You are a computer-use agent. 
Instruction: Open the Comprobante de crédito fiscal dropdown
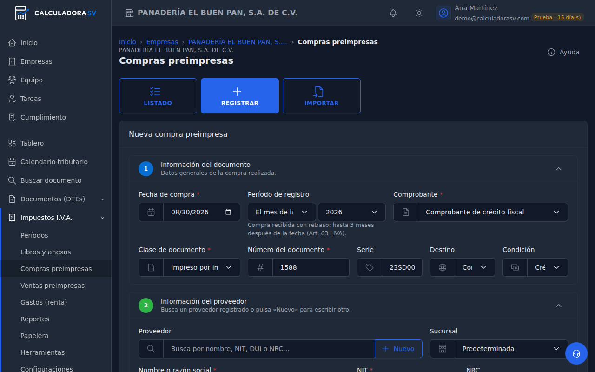tap(493, 212)
